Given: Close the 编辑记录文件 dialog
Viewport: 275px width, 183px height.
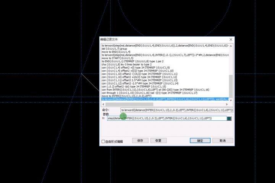Looking at the screenshot, I should coord(231,39).
